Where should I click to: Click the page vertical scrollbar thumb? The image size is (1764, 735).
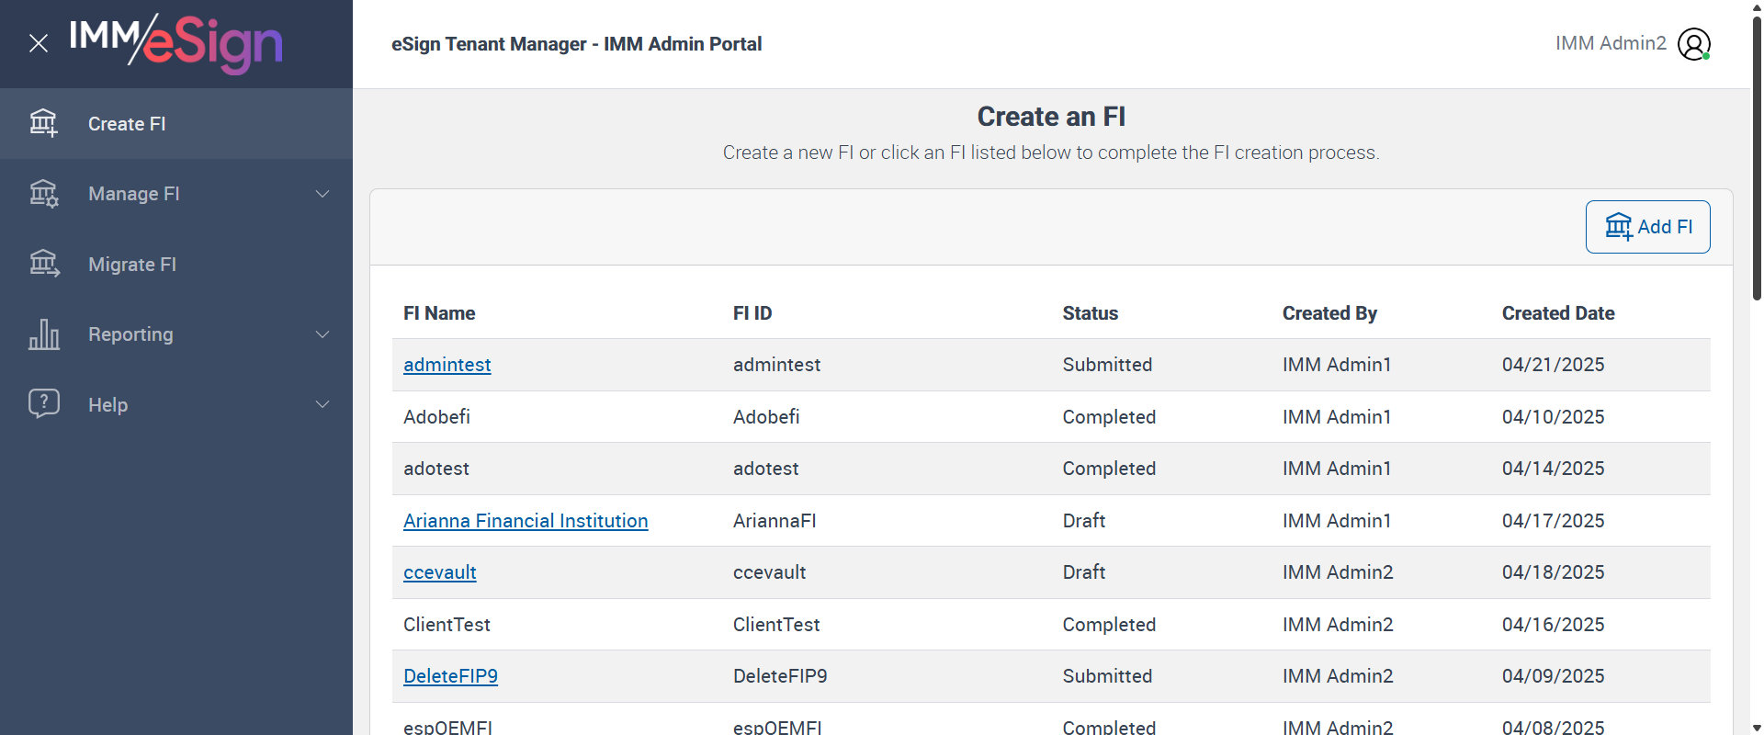click(1757, 156)
